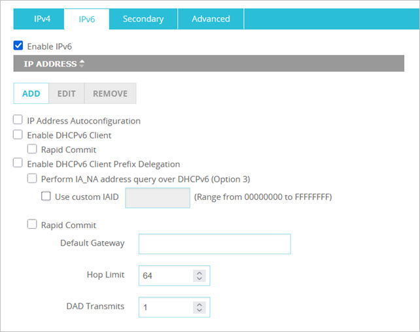
Task: Enable IP Address Autoconfiguration
Action: pyautogui.click(x=18, y=121)
